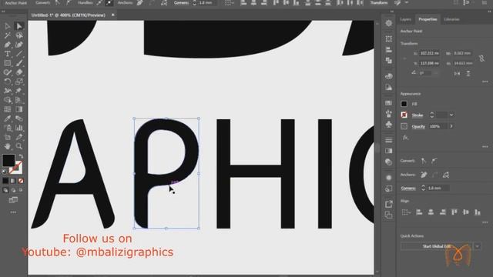Select the Paintbrush tool
The height and width of the screenshot is (277, 493).
[19, 63]
